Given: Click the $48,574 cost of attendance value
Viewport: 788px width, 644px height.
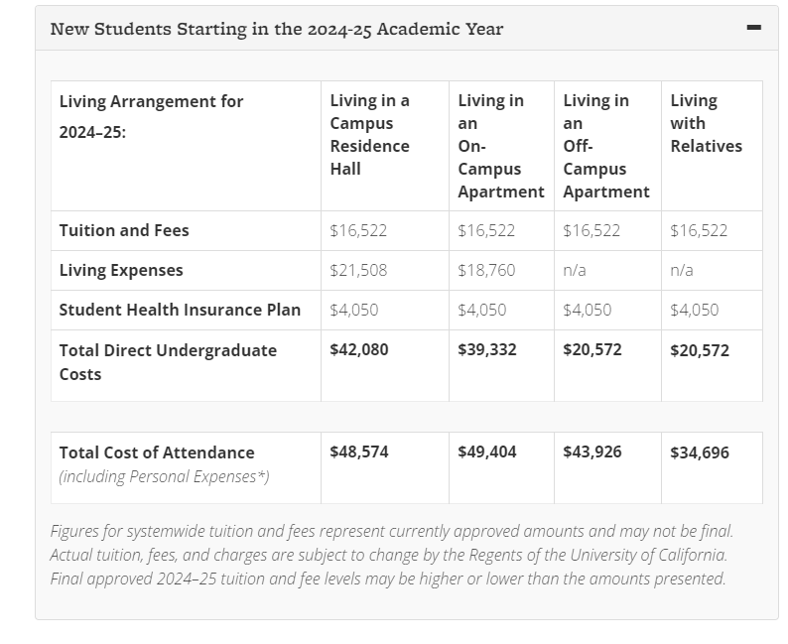Looking at the screenshot, I should coord(359,452).
